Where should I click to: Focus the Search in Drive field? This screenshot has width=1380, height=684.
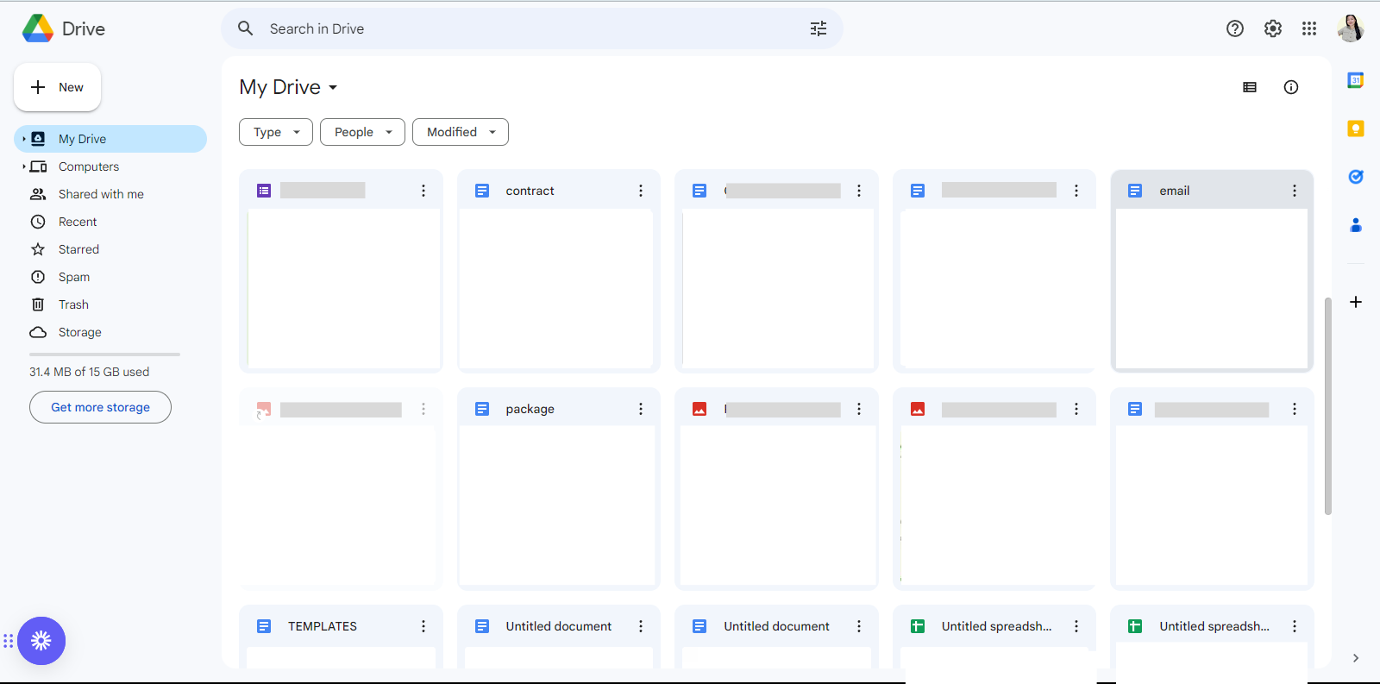coord(532,28)
